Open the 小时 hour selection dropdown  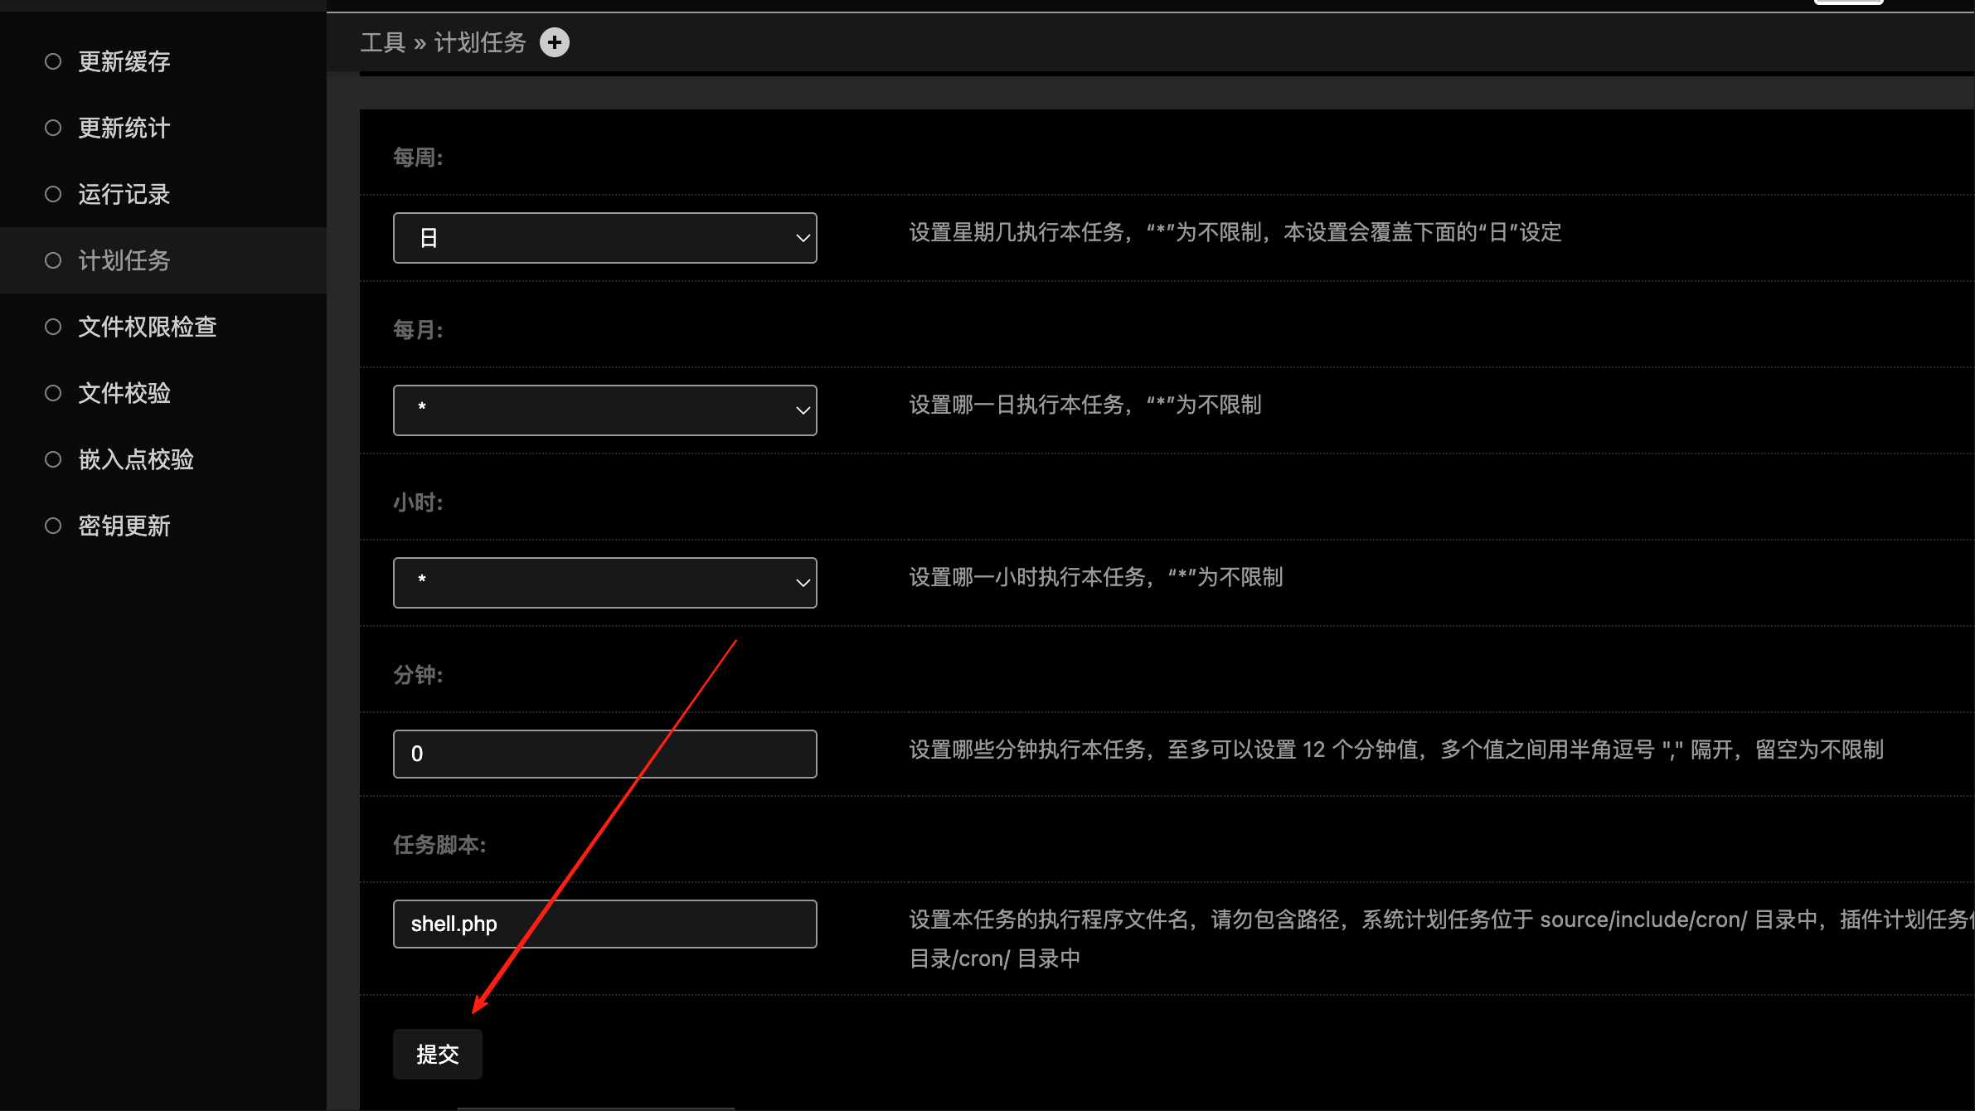click(x=604, y=583)
